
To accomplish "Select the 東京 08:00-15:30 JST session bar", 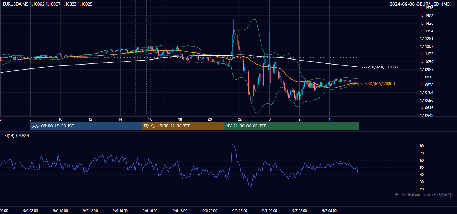I will 86,126.
